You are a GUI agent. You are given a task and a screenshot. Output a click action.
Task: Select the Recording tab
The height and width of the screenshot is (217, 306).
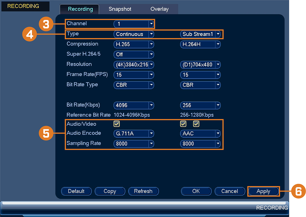tap(80, 9)
